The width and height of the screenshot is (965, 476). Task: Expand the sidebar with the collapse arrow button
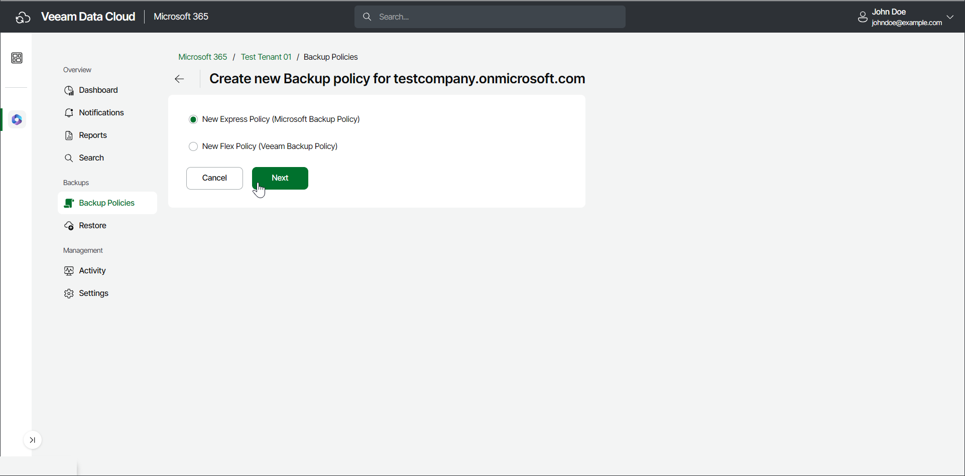pyautogui.click(x=33, y=440)
